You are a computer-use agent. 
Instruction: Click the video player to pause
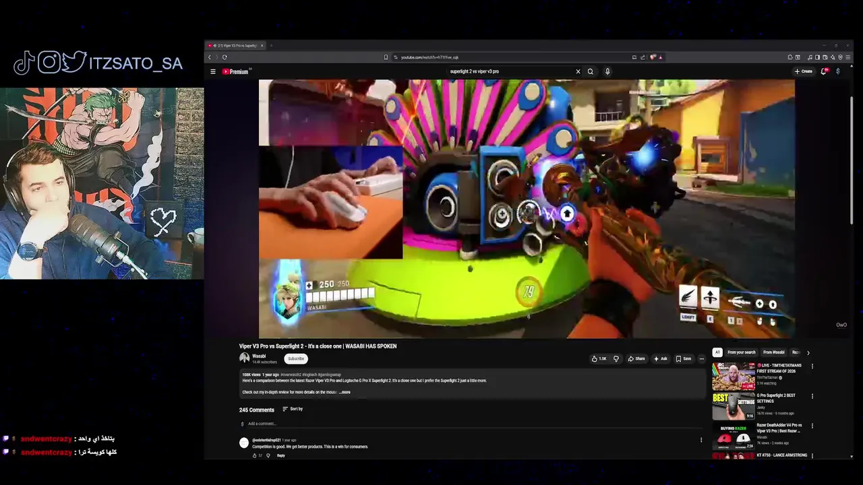pyautogui.click(x=527, y=209)
